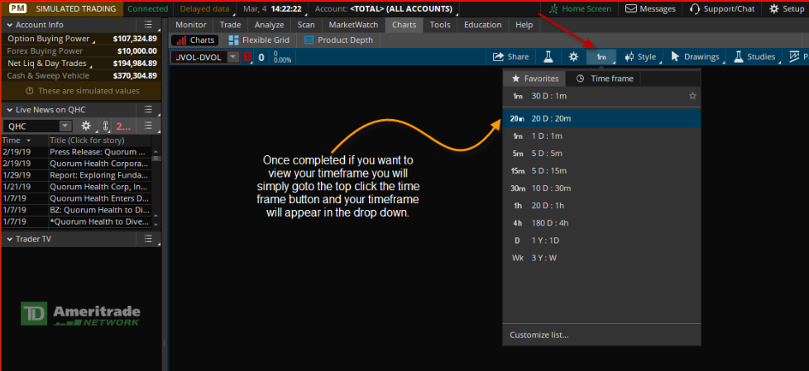Open the Education main tab

pos(482,25)
